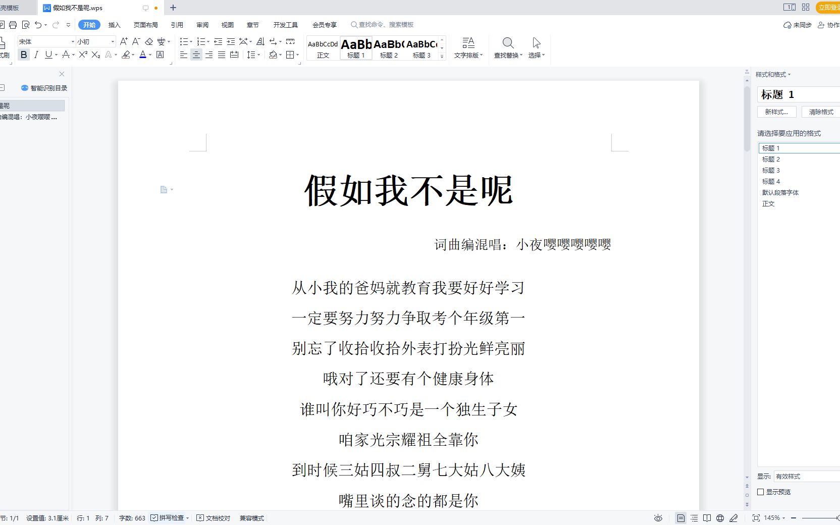Click the Decrease indent icon
Viewport: 840px width, 525px height.
click(x=218, y=41)
